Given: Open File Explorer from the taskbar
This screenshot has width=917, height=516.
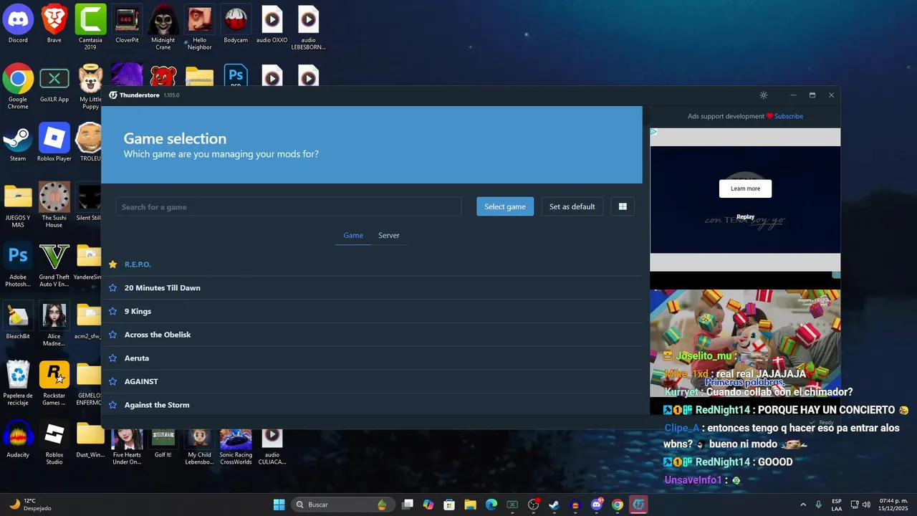Looking at the screenshot, I should 471,505.
